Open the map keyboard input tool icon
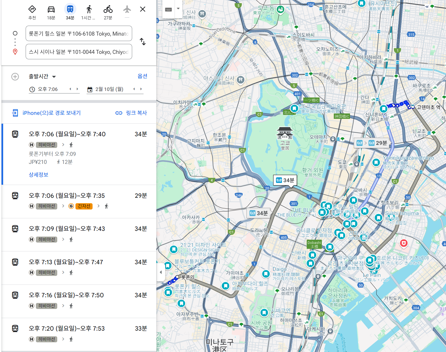This screenshot has height=352, width=446. [x=168, y=9]
